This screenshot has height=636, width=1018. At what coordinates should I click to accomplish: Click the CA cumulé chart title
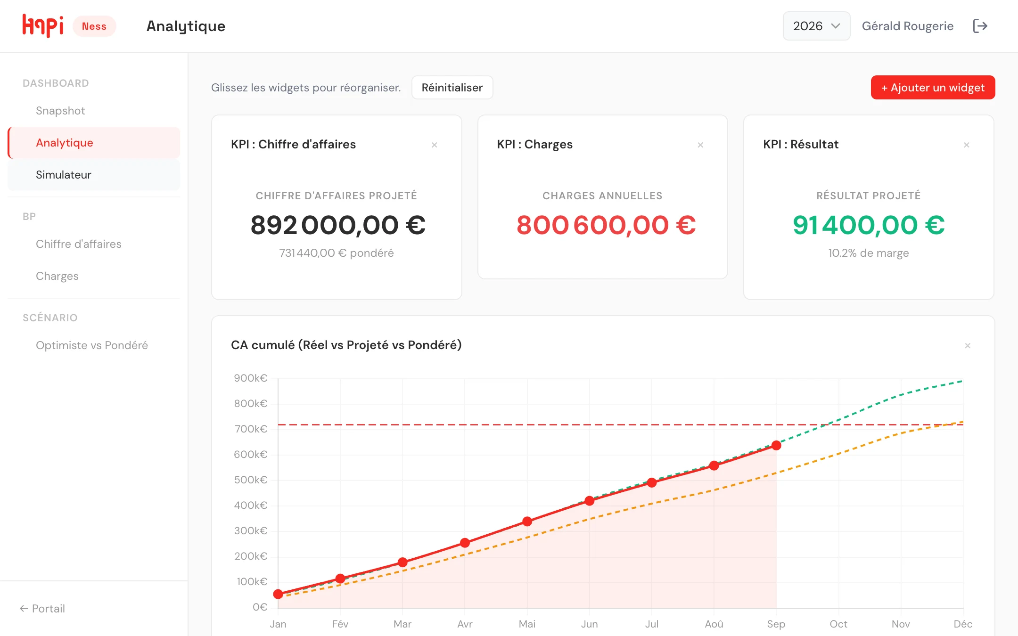tap(346, 345)
